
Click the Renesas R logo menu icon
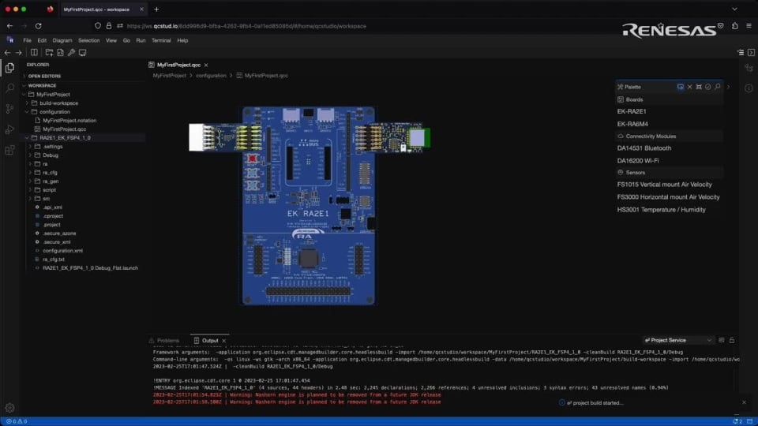coord(10,40)
